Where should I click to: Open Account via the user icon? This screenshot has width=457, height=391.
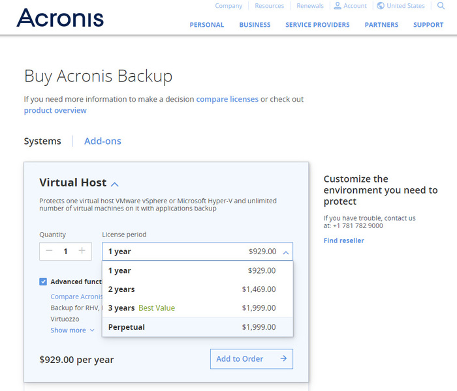[x=338, y=6]
